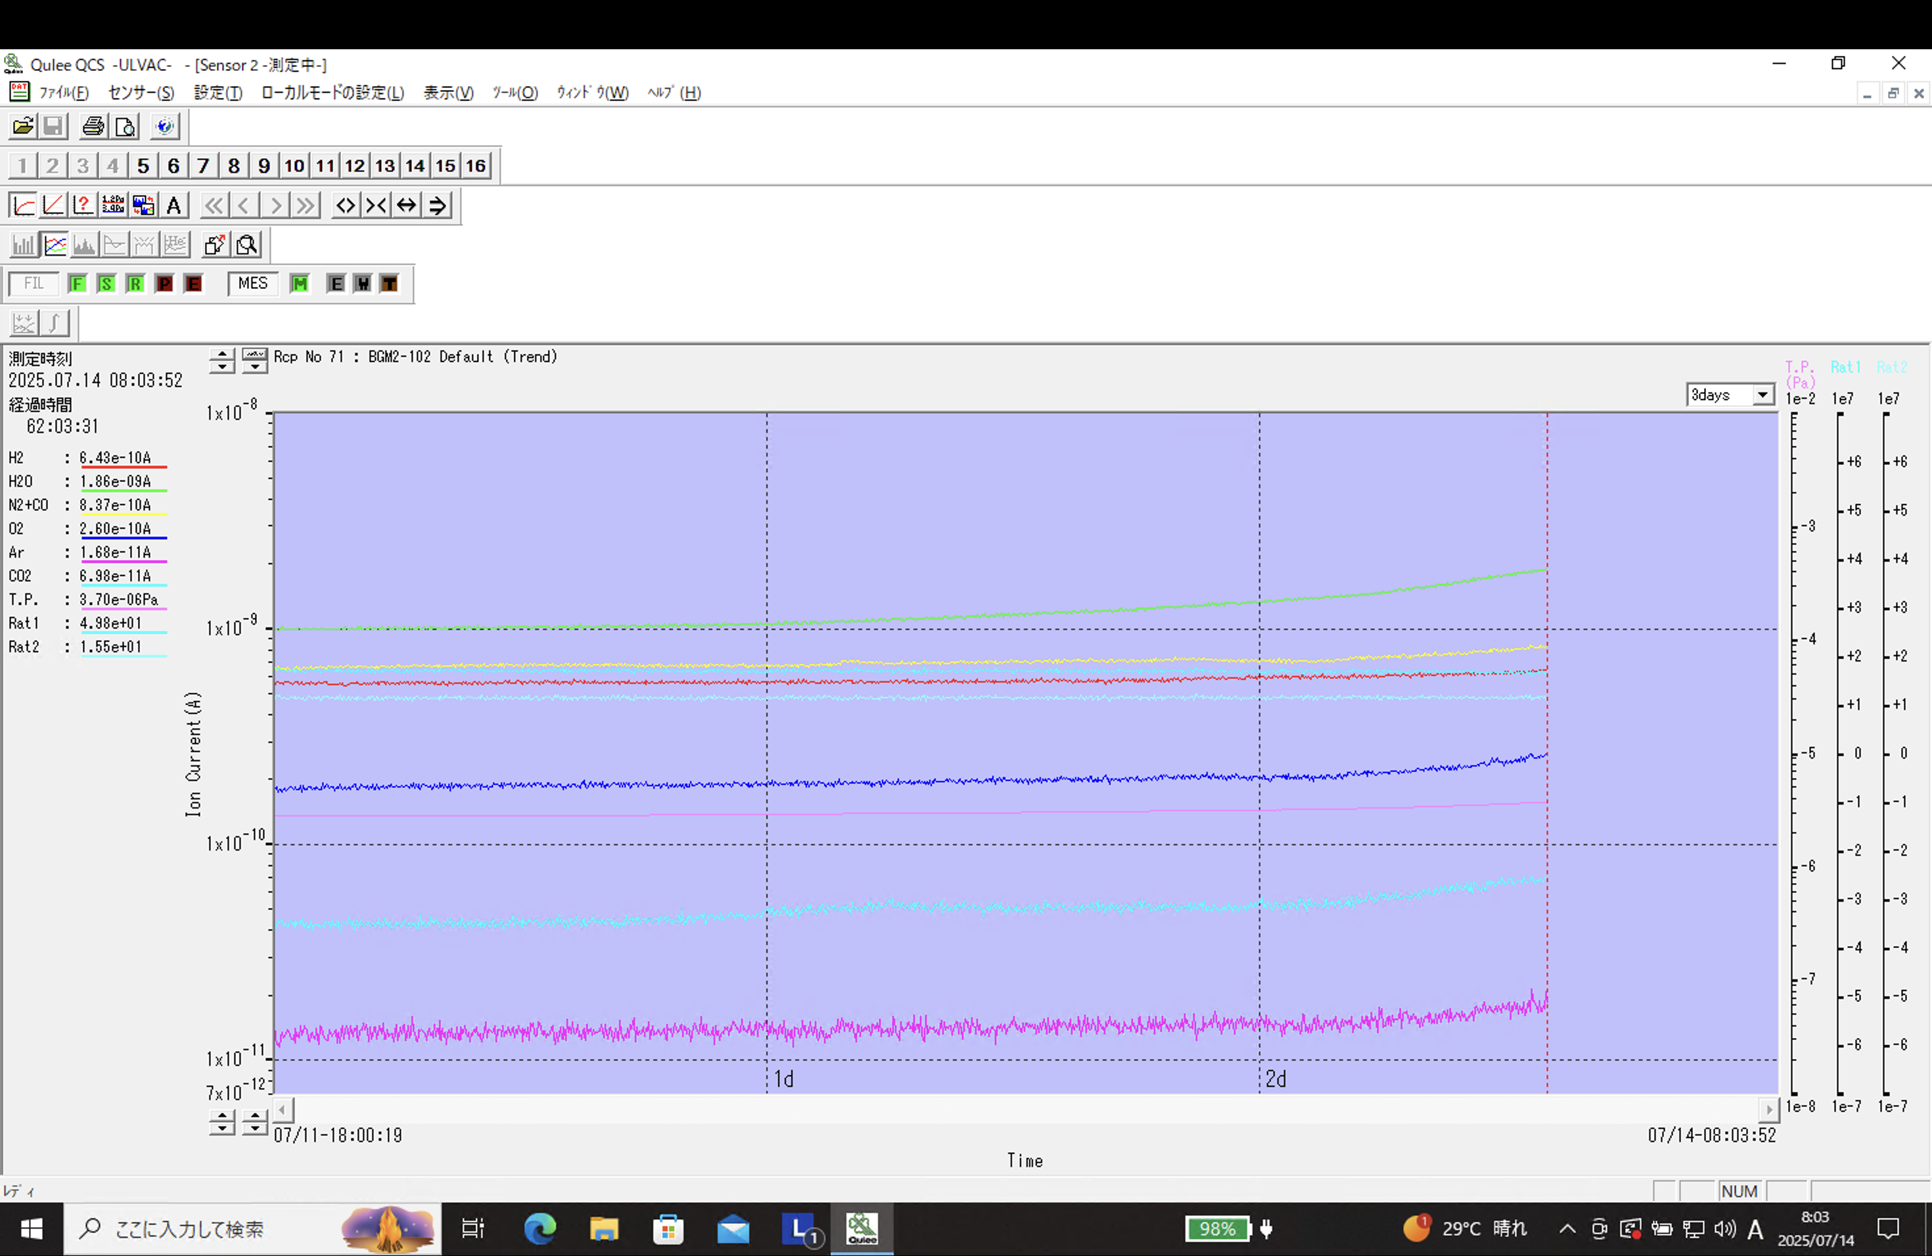Click the green F filament indicator
1932x1256 pixels.
coord(77,284)
